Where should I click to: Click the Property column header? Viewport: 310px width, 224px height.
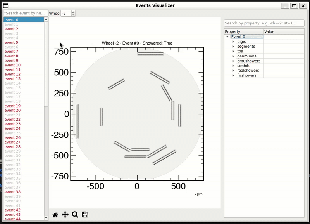(244, 31)
